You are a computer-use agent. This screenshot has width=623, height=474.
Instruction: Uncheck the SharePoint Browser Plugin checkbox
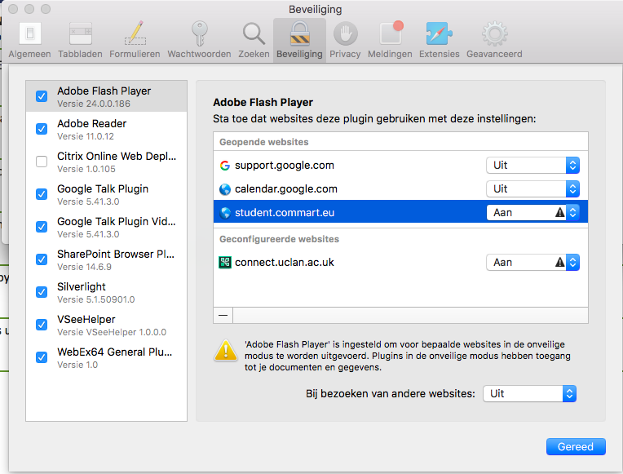pos(42,259)
